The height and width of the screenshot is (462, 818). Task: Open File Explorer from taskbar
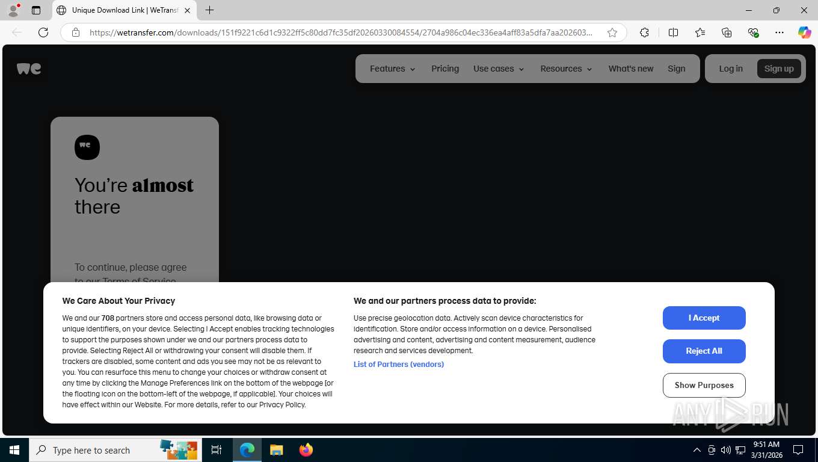[276, 450]
